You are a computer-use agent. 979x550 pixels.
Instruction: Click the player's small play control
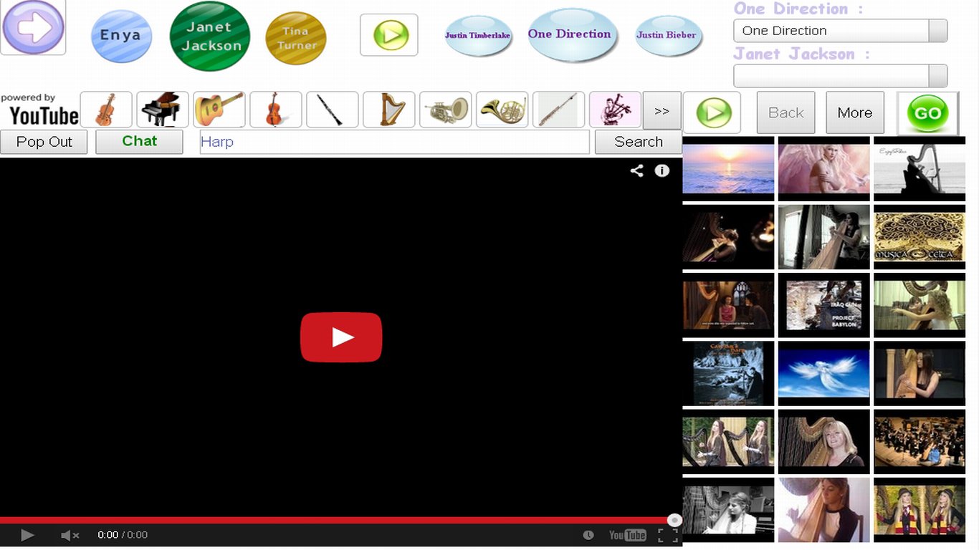click(x=27, y=535)
